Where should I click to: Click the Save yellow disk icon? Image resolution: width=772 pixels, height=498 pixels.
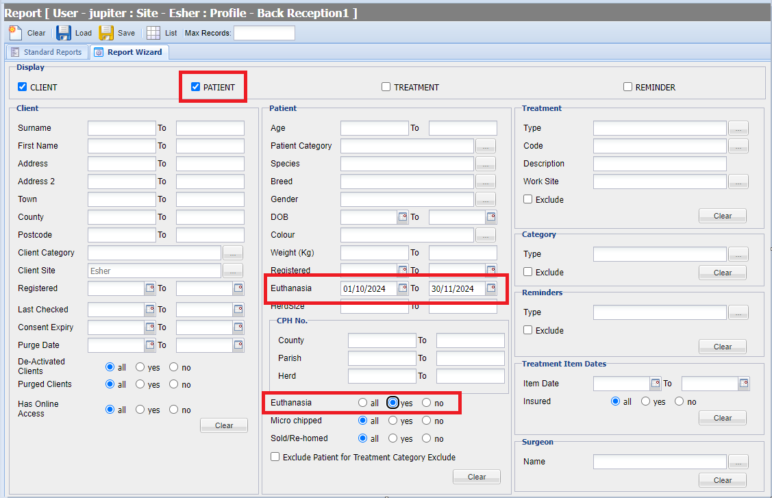tap(106, 33)
